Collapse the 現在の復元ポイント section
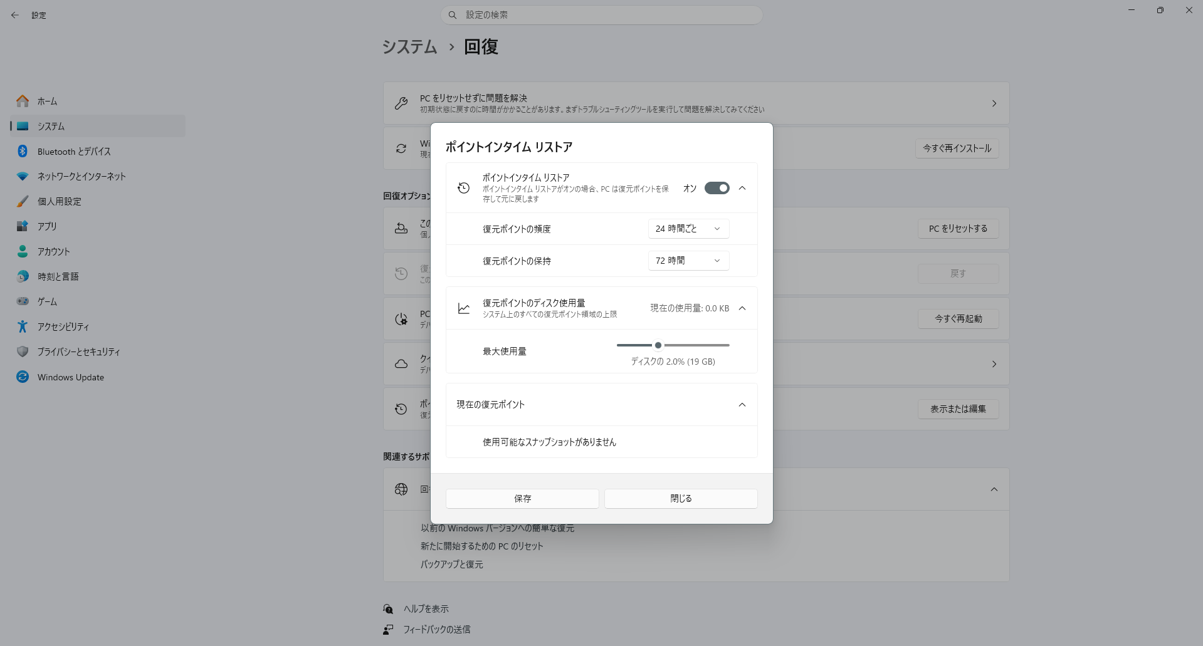Image resolution: width=1203 pixels, height=646 pixels. [x=742, y=405]
